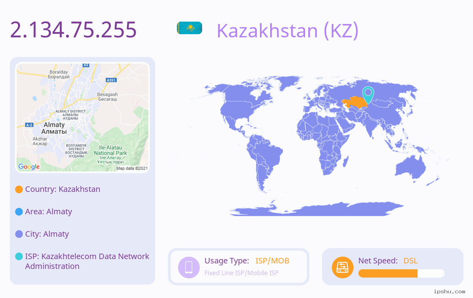Click the teal location pin on world map
Viewport: 473px width, 298px height.
368,95
